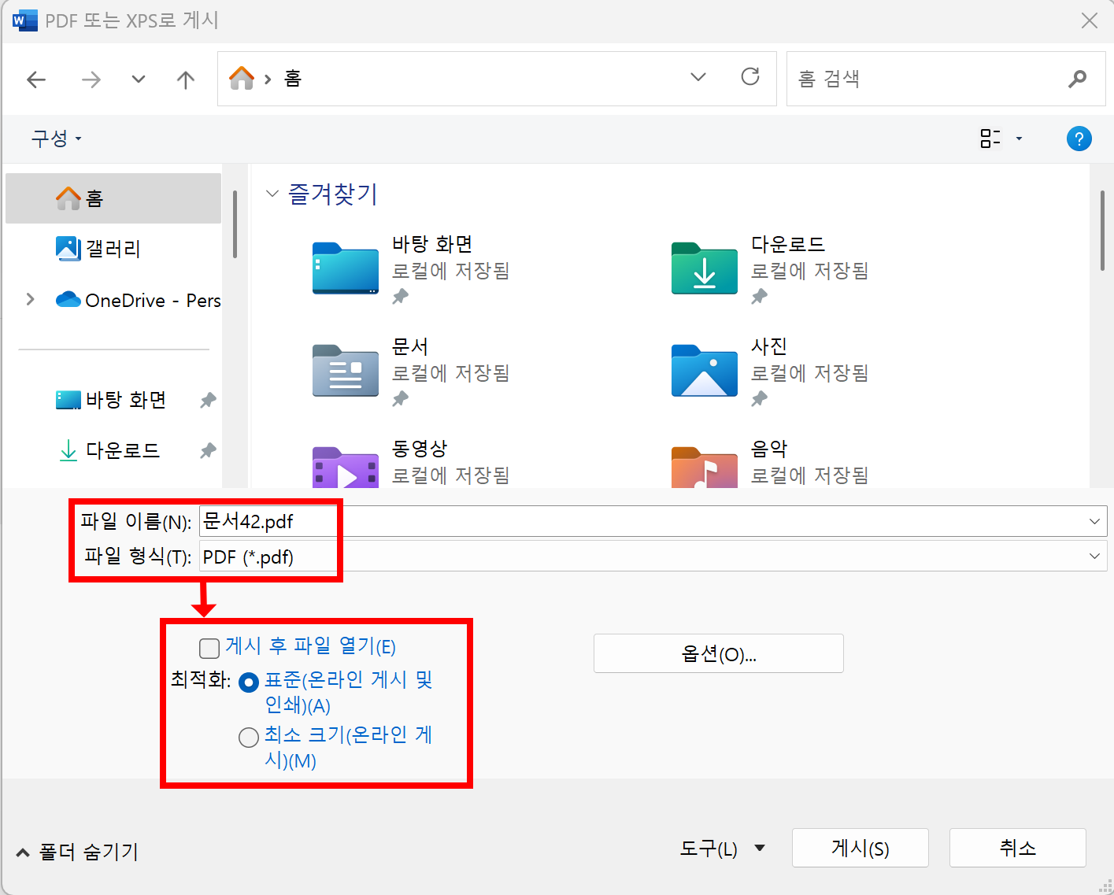Open help with blue question mark
Image resolution: width=1114 pixels, height=895 pixels.
coord(1079,139)
